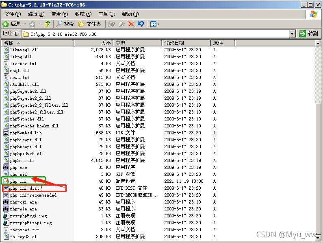
Task: Select file php5nsapi.dll by name
Action: point(26,147)
